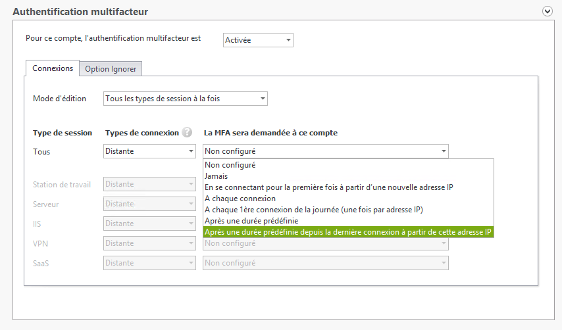Select the Connexions tab
Screen dimensions: 562x330
click(53, 68)
